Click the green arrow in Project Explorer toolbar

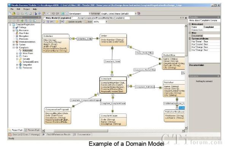pos(22,21)
